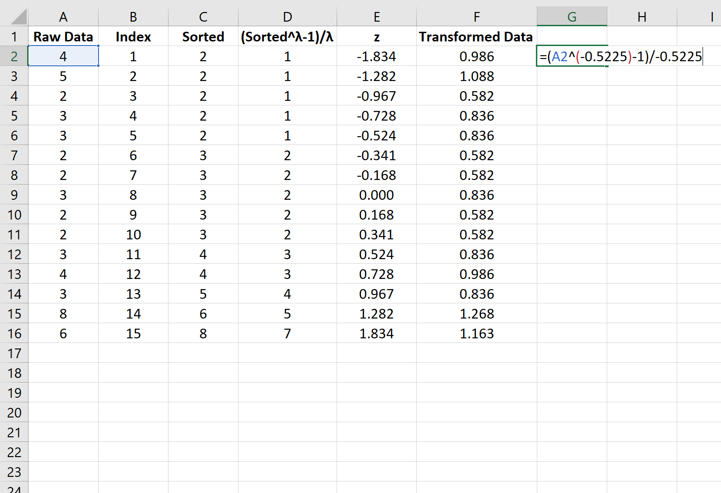The height and width of the screenshot is (493, 721).
Task: Click the 'Transformed Data' header cell
Action: [477, 36]
